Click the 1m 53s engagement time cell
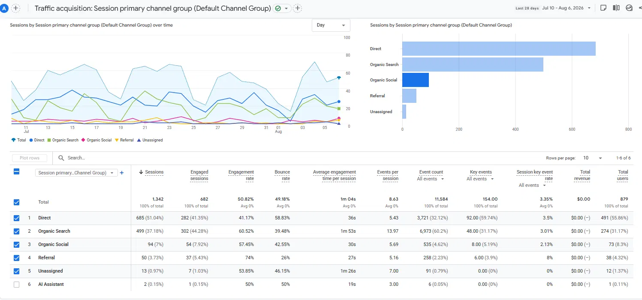Screen dimensions: 642x300 348,231
